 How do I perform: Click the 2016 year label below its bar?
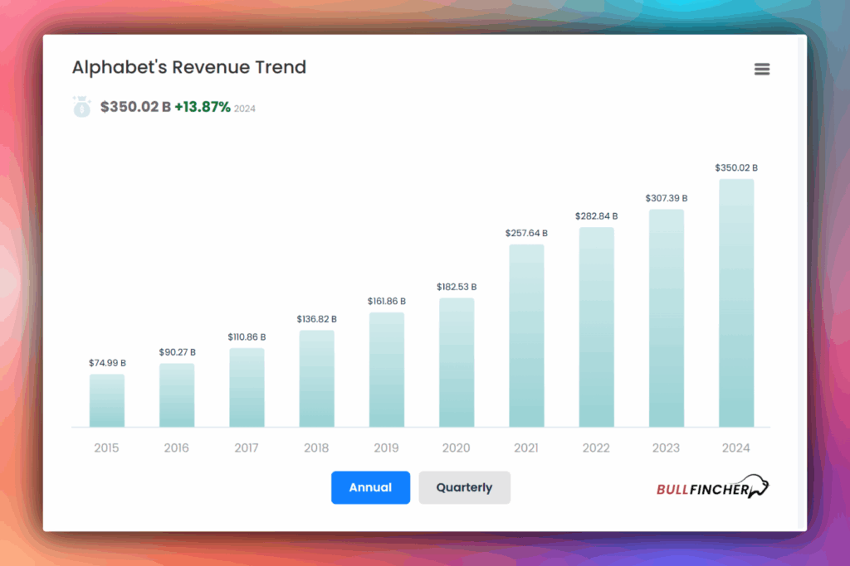click(x=176, y=447)
